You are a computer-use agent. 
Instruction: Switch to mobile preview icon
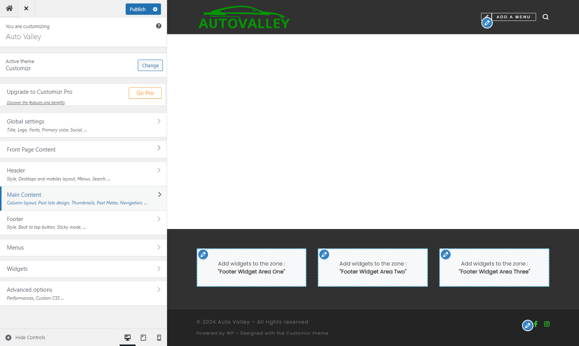[x=159, y=337]
